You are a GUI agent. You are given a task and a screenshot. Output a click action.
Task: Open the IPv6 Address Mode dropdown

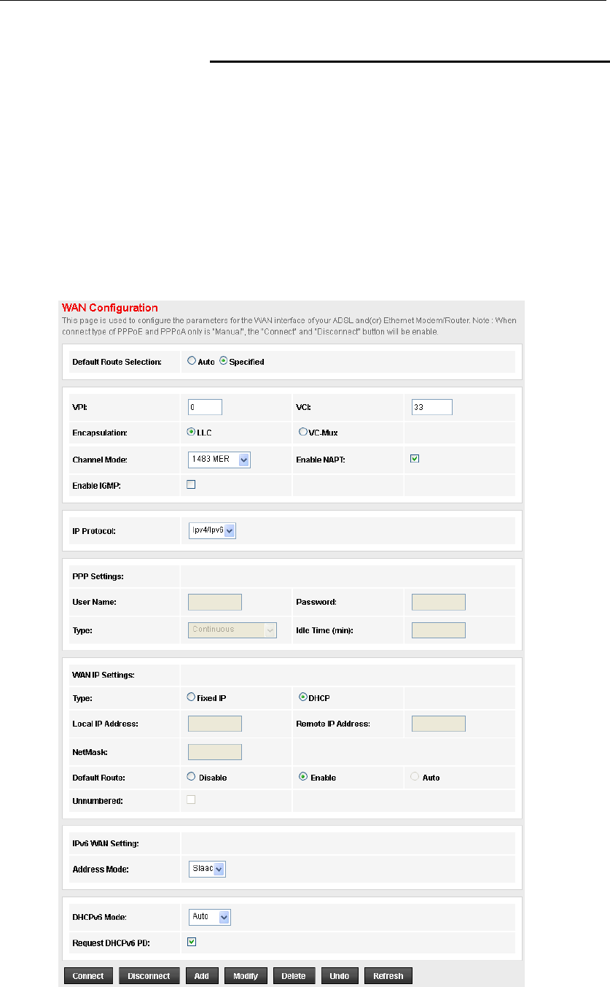(x=207, y=870)
